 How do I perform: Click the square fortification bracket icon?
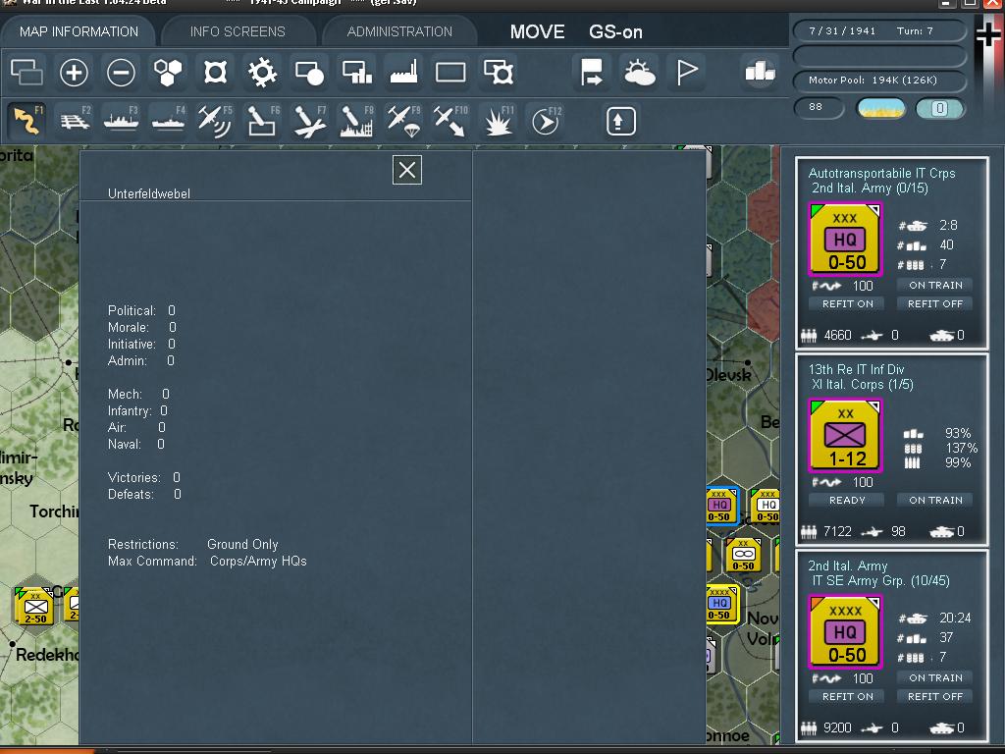point(215,72)
